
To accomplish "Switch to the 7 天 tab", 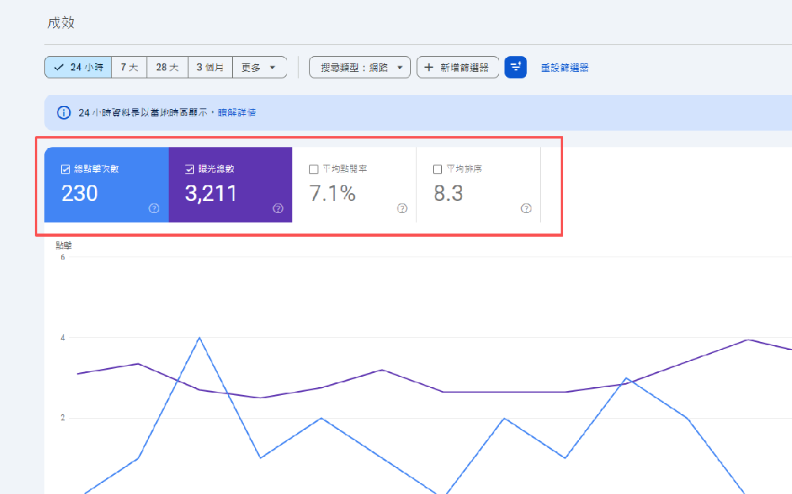I will tap(128, 67).
